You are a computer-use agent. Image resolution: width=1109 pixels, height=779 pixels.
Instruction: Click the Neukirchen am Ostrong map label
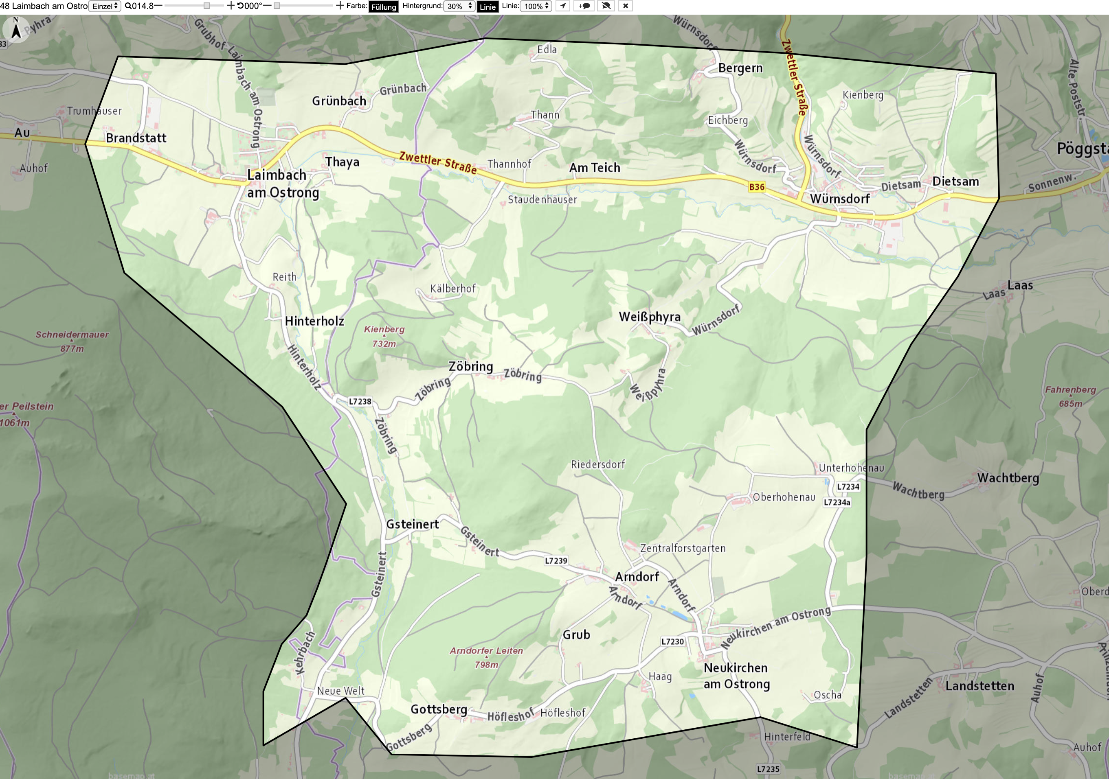click(x=737, y=676)
